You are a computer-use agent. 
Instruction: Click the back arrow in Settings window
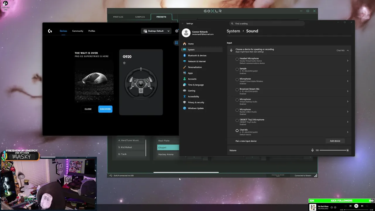[x=183, y=23]
